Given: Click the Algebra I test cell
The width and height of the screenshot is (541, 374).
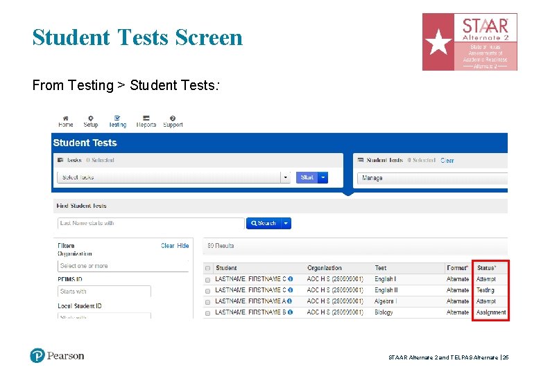Looking at the screenshot, I should point(386,301).
